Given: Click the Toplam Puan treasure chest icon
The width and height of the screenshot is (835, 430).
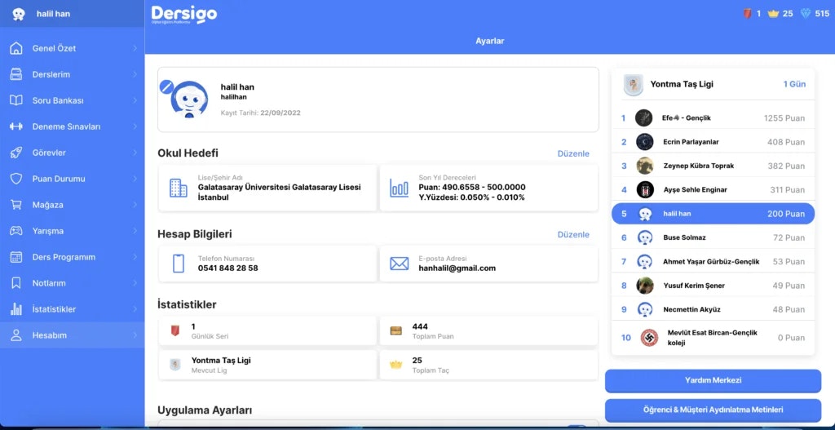Looking at the screenshot, I should point(395,331).
